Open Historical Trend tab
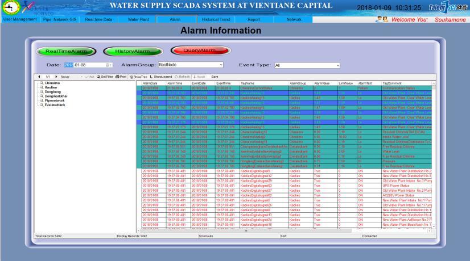 (216, 19)
